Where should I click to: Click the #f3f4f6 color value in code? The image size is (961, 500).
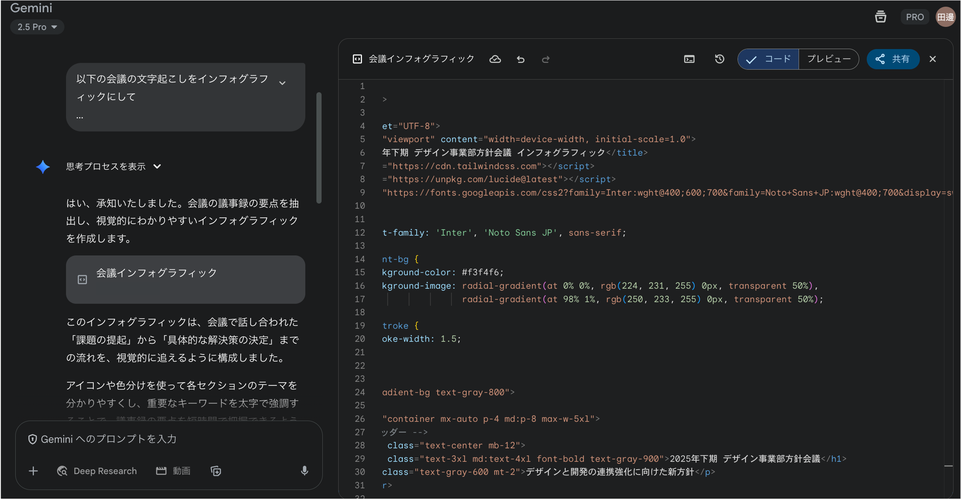click(x=480, y=273)
